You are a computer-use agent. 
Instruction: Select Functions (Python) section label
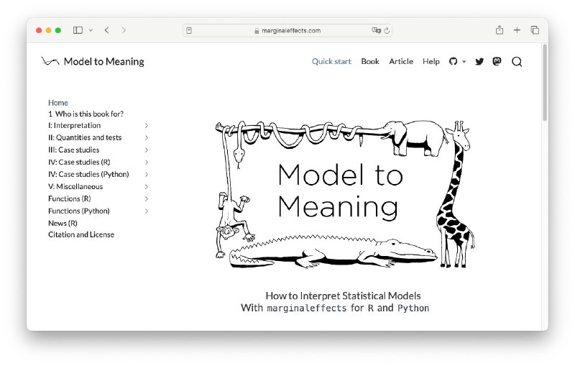[x=79, y=211]
